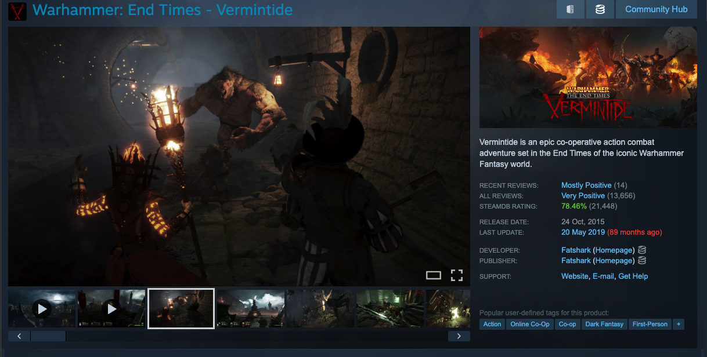This screenshot has width=707, height=357.
Task: Expand more tags with plus button
Action: [x=679, y=324]
